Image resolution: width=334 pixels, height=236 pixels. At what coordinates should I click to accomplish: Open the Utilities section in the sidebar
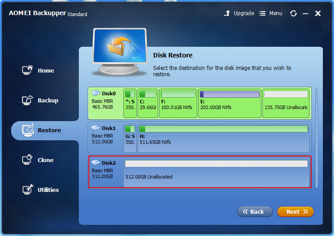tap(41, 190)
